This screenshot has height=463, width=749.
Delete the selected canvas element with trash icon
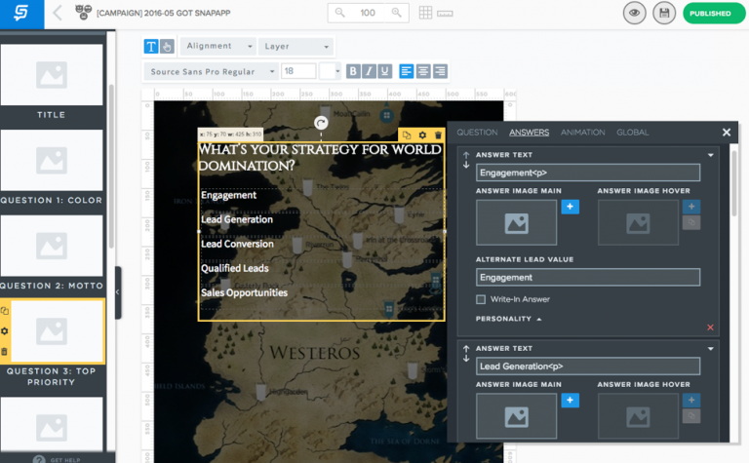(x=438, y=135)
